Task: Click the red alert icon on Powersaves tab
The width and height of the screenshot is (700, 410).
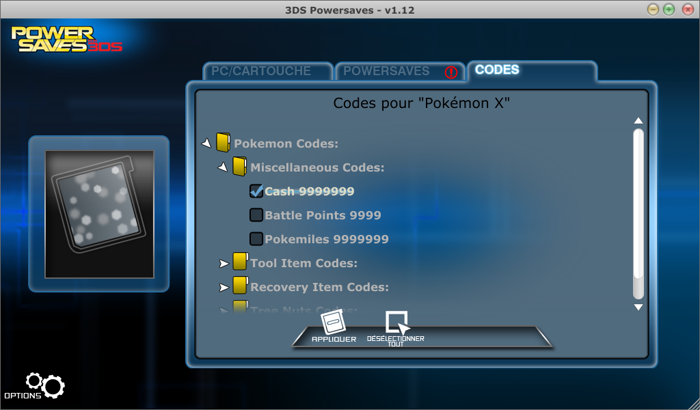Action: tap(451, 72)
